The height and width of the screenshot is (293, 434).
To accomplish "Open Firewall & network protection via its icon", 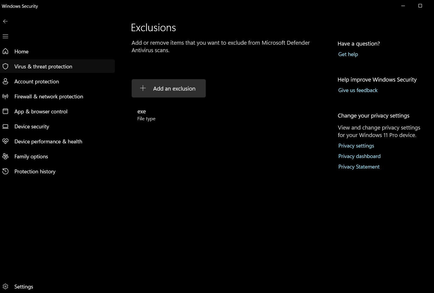I will tap(5, 96).
